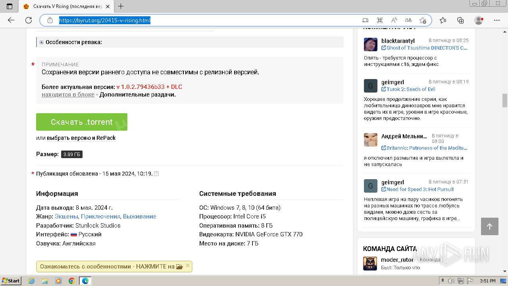
Task: Click the question icon after publication date
Action: pyautogui.click(x=156, y=174)
